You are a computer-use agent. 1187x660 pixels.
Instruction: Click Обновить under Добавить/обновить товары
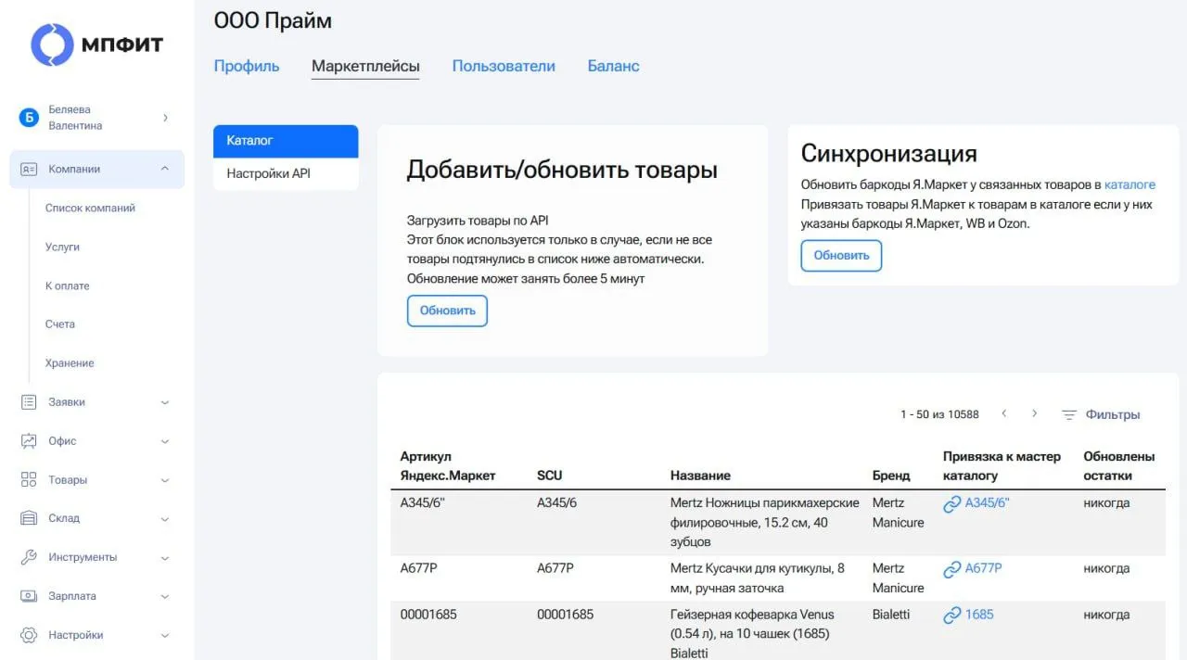(447, 311)
